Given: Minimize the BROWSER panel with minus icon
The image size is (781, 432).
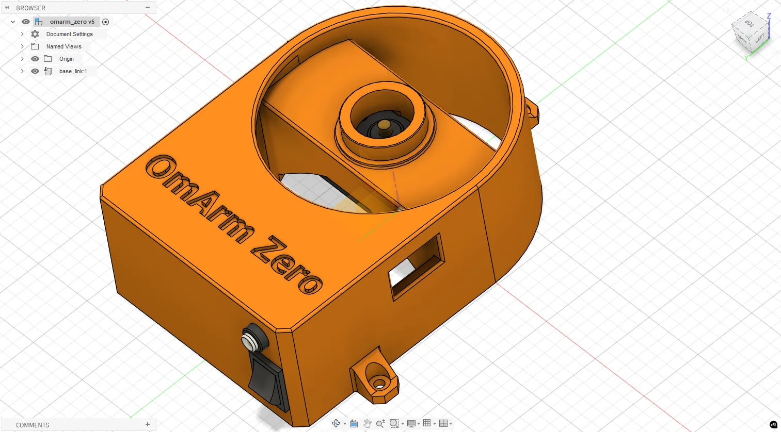Looking at the screenshot, I should click(148, 8).
